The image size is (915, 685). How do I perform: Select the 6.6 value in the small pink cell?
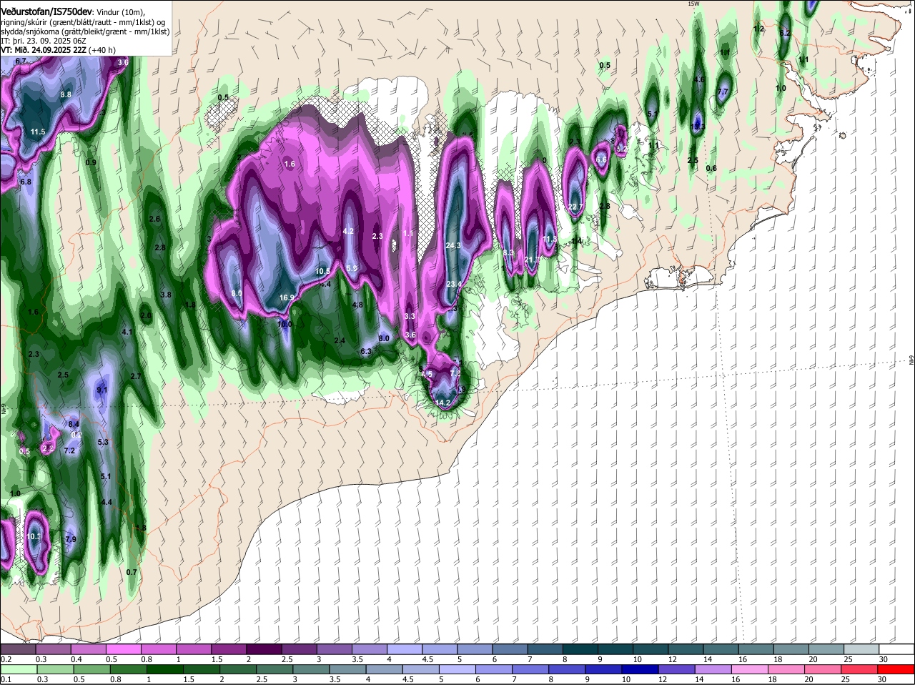pos(601,159)
